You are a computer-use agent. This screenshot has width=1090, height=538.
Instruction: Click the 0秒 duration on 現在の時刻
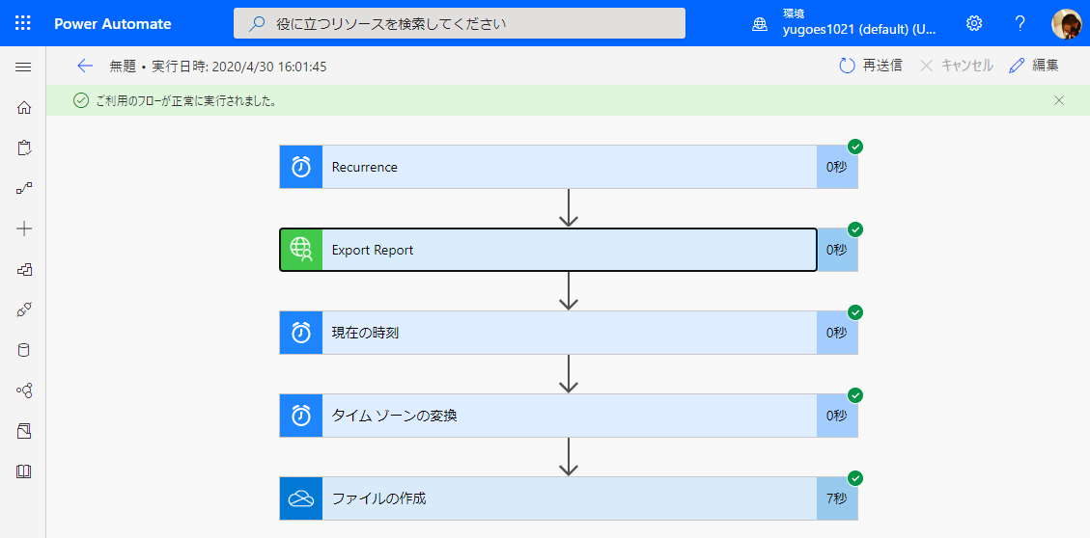[836, 333]
